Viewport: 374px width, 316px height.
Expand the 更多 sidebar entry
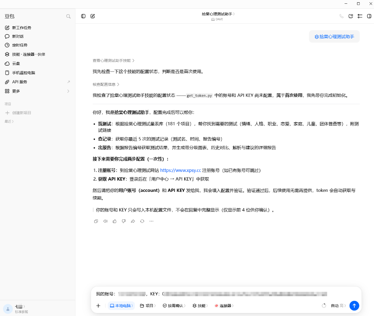coord(38,91)
